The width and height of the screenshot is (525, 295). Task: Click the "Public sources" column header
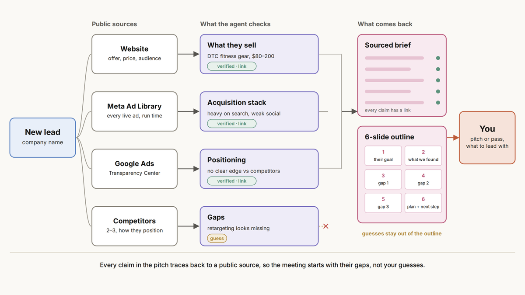point(114,24)
